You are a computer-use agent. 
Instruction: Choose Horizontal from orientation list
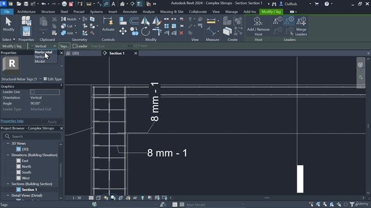point(43,52)
